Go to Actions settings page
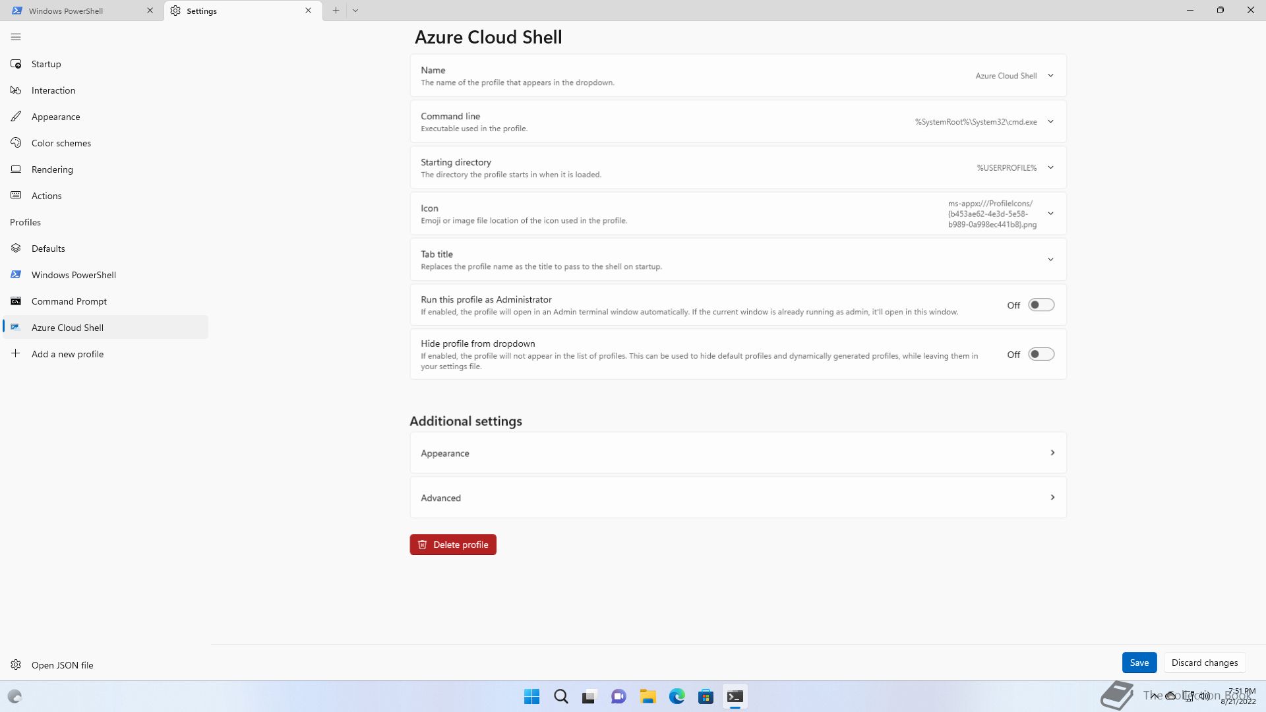The image size is (1266, 712). [105, 196]
